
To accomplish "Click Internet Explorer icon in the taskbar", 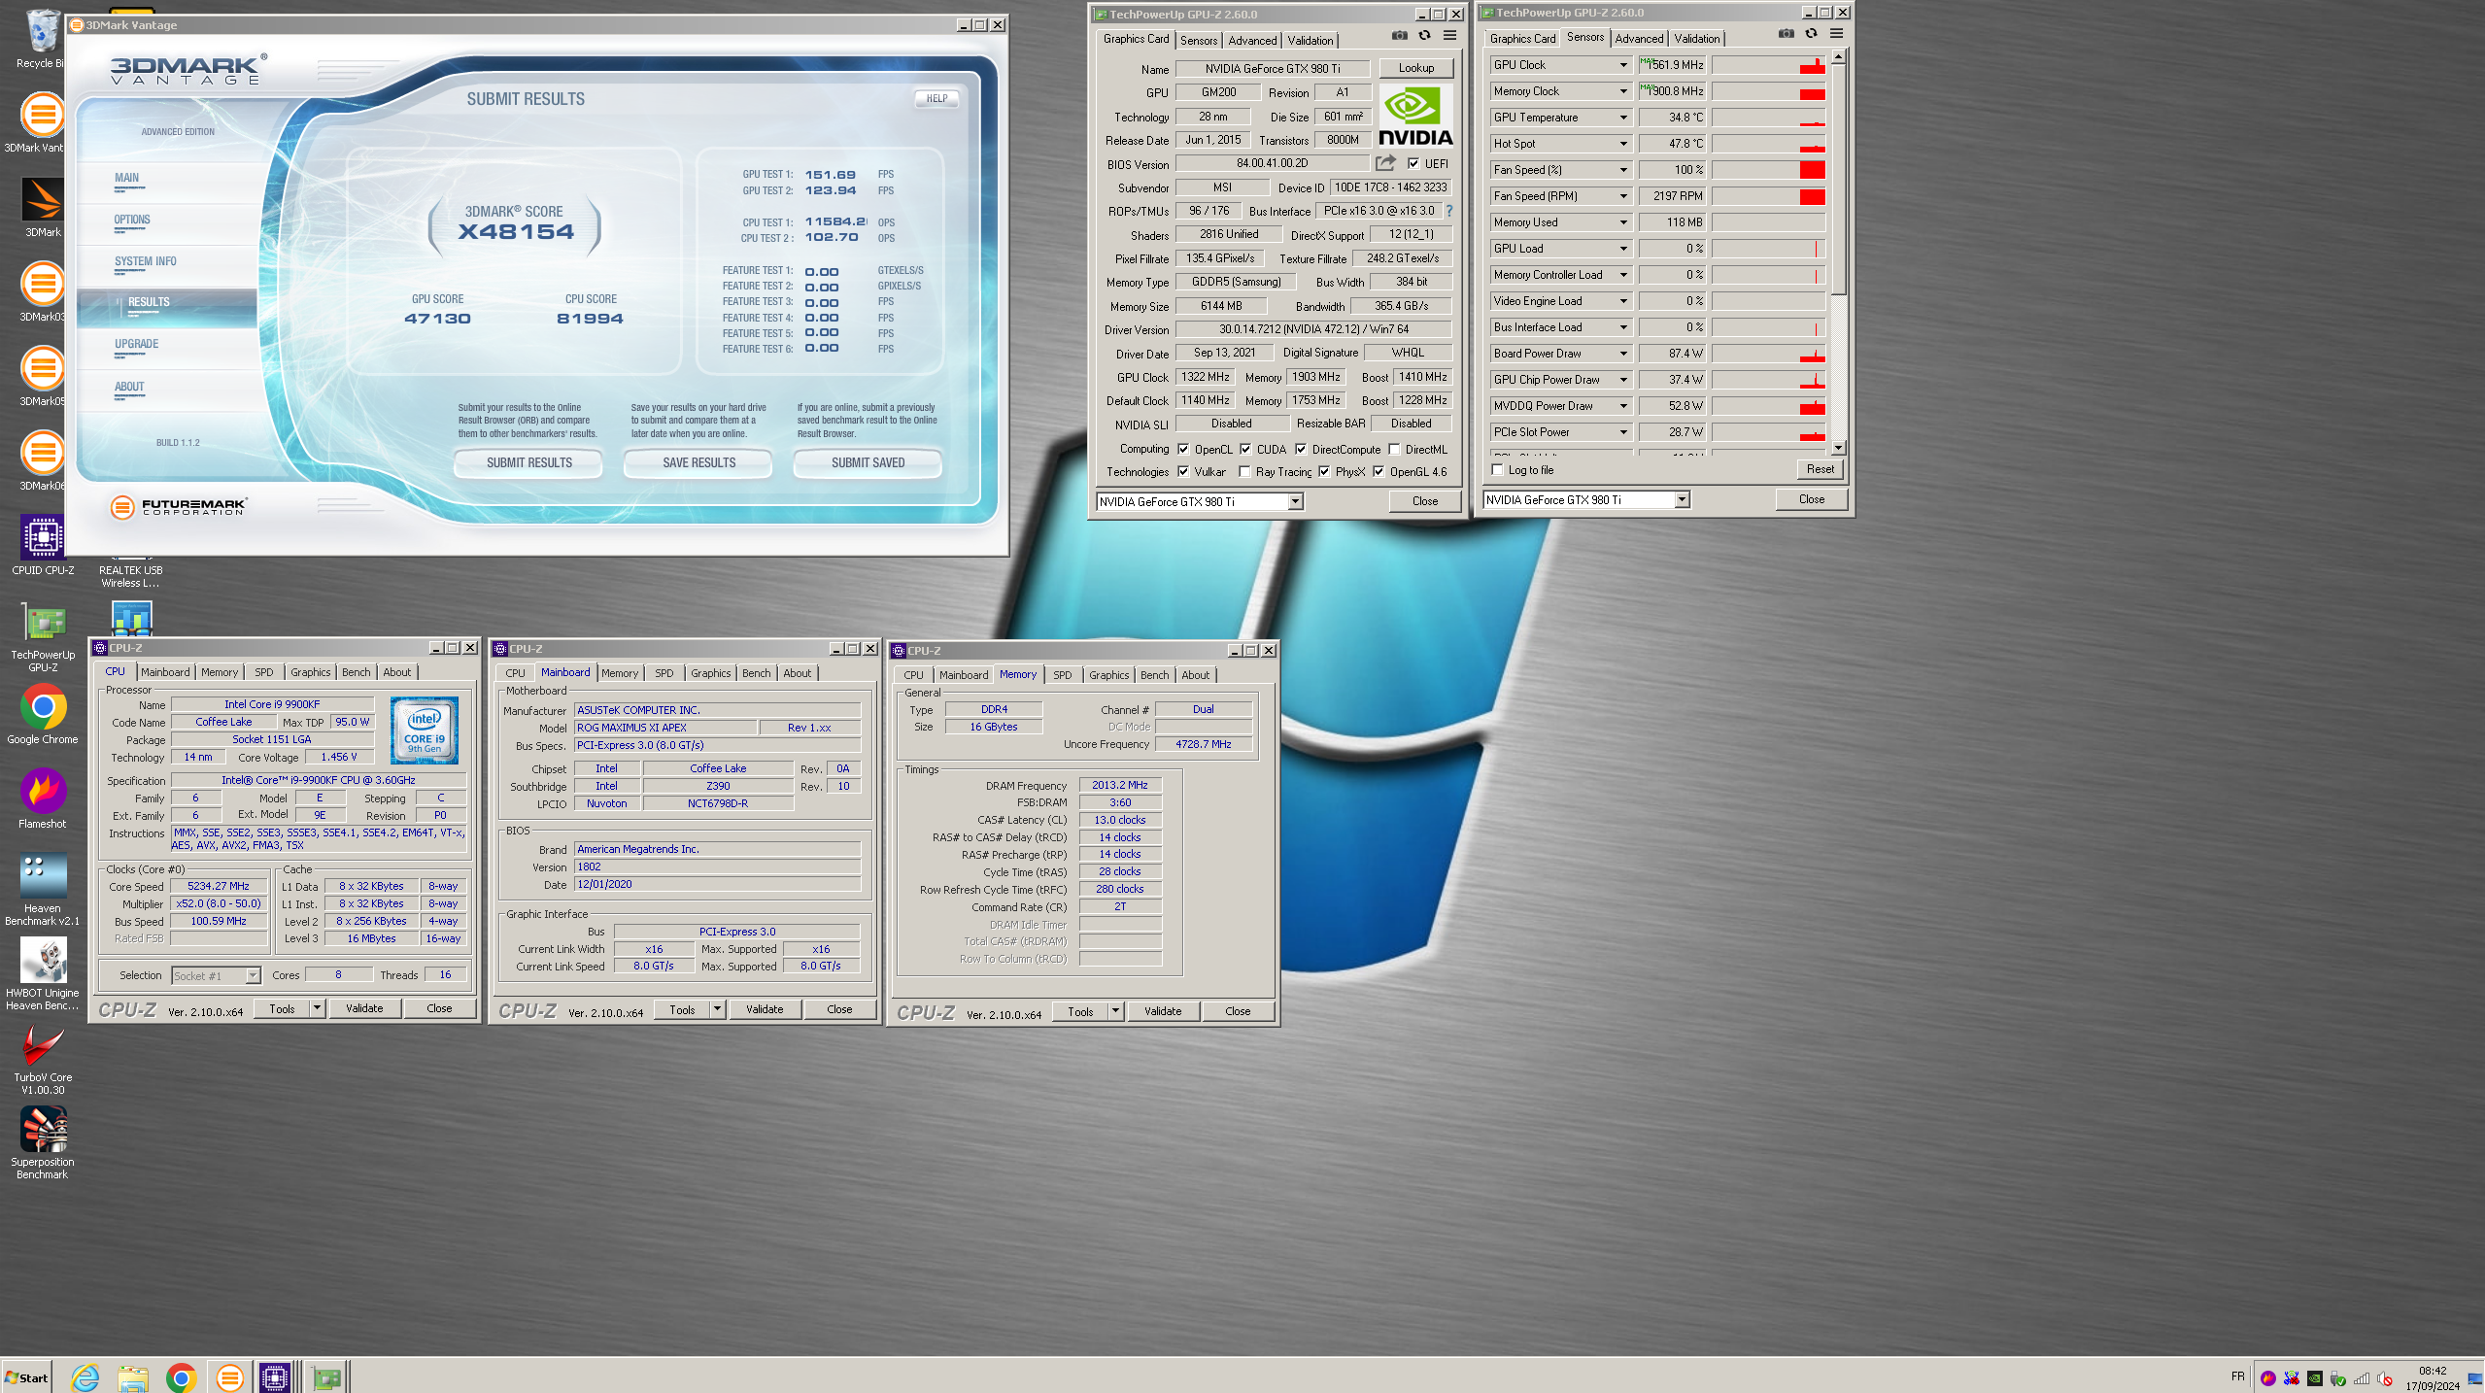I will pyautogui.click(x=85, y=1377).
